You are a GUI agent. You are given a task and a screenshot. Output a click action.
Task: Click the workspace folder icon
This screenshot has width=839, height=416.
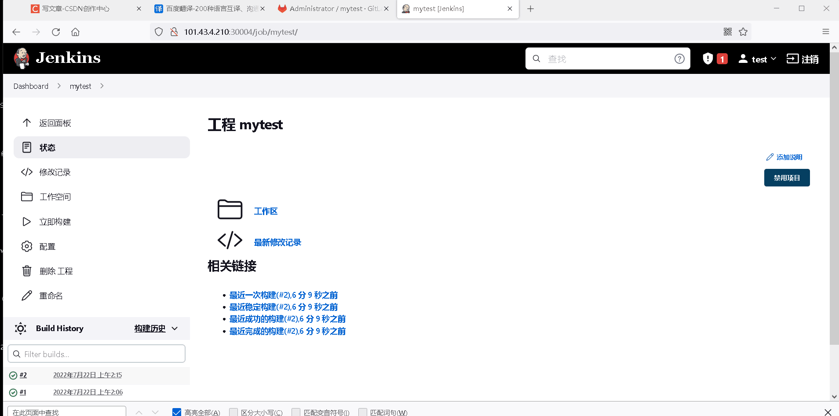click(230, 209)
